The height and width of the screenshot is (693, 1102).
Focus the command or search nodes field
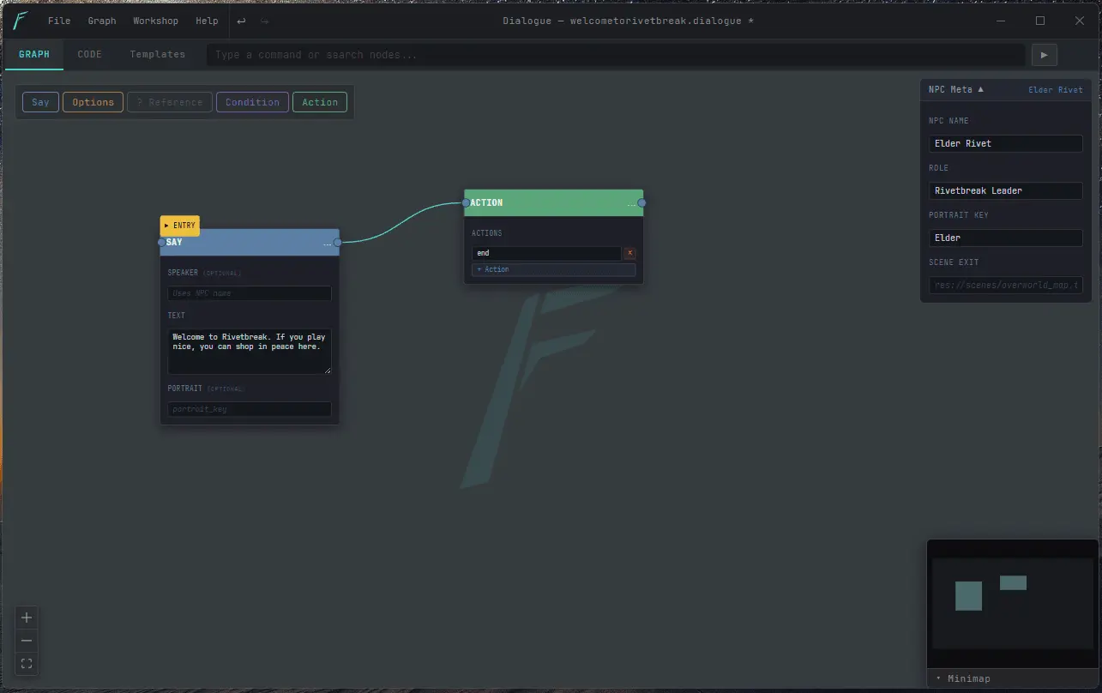click(x=616, y=55)
